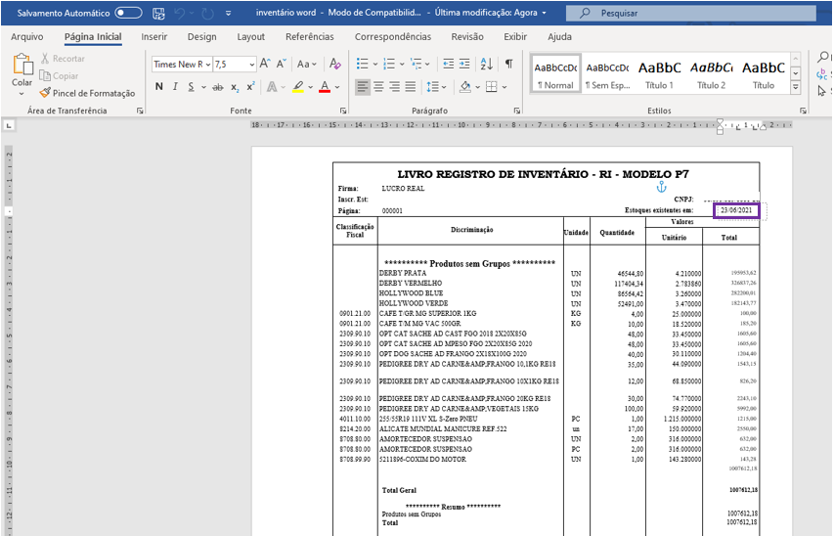Viewport: 834px width, 536px height.
Task: Open text effects and typography
Action: click(272, 87)
